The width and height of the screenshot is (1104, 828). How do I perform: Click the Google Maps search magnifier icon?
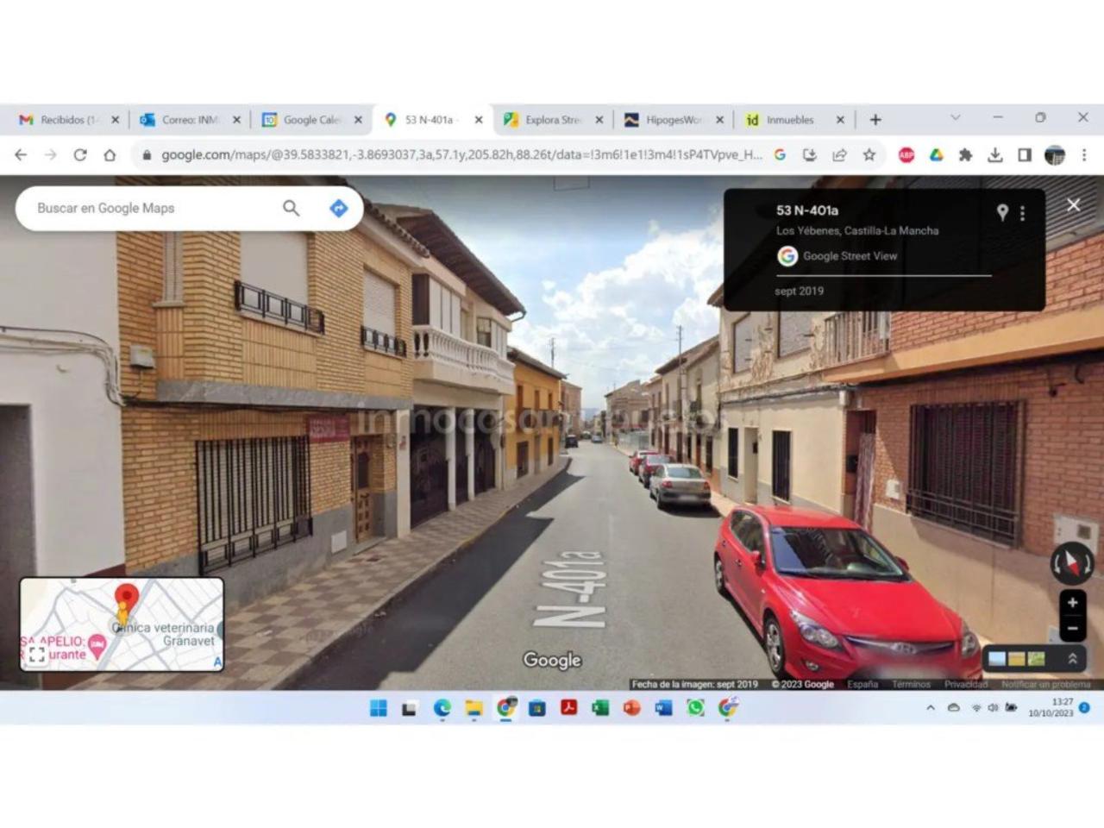click(x=292, y=208)
